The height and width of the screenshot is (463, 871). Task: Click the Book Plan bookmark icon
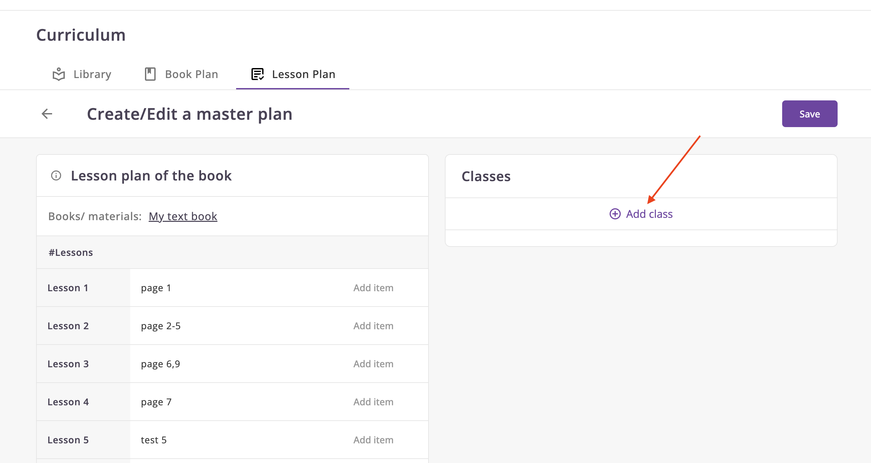click(x=150, y=74)
